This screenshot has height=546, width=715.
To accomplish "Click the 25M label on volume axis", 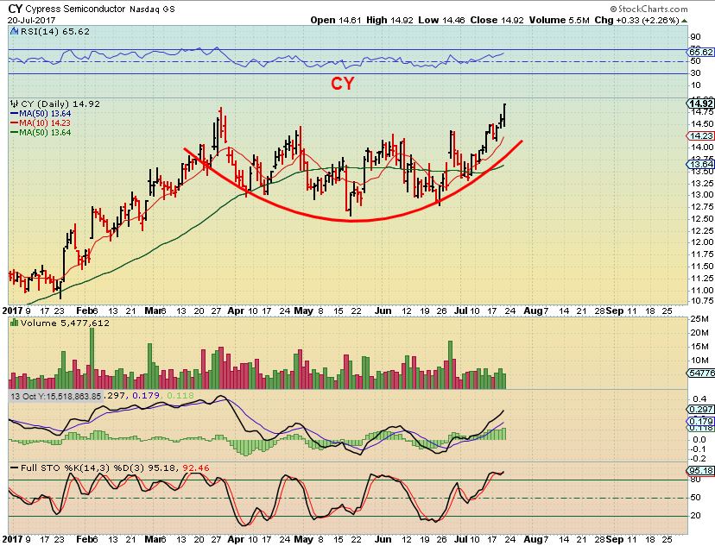I will (x=700, y=319).
